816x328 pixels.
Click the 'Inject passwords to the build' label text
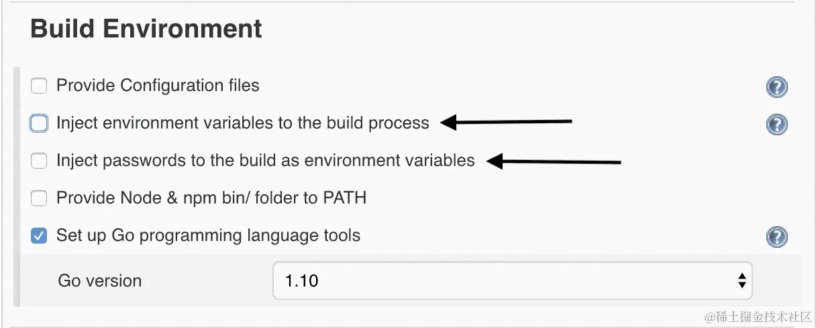point(265,161)
